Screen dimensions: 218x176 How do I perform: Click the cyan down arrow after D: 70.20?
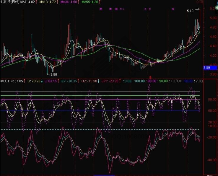coord(42,81)
